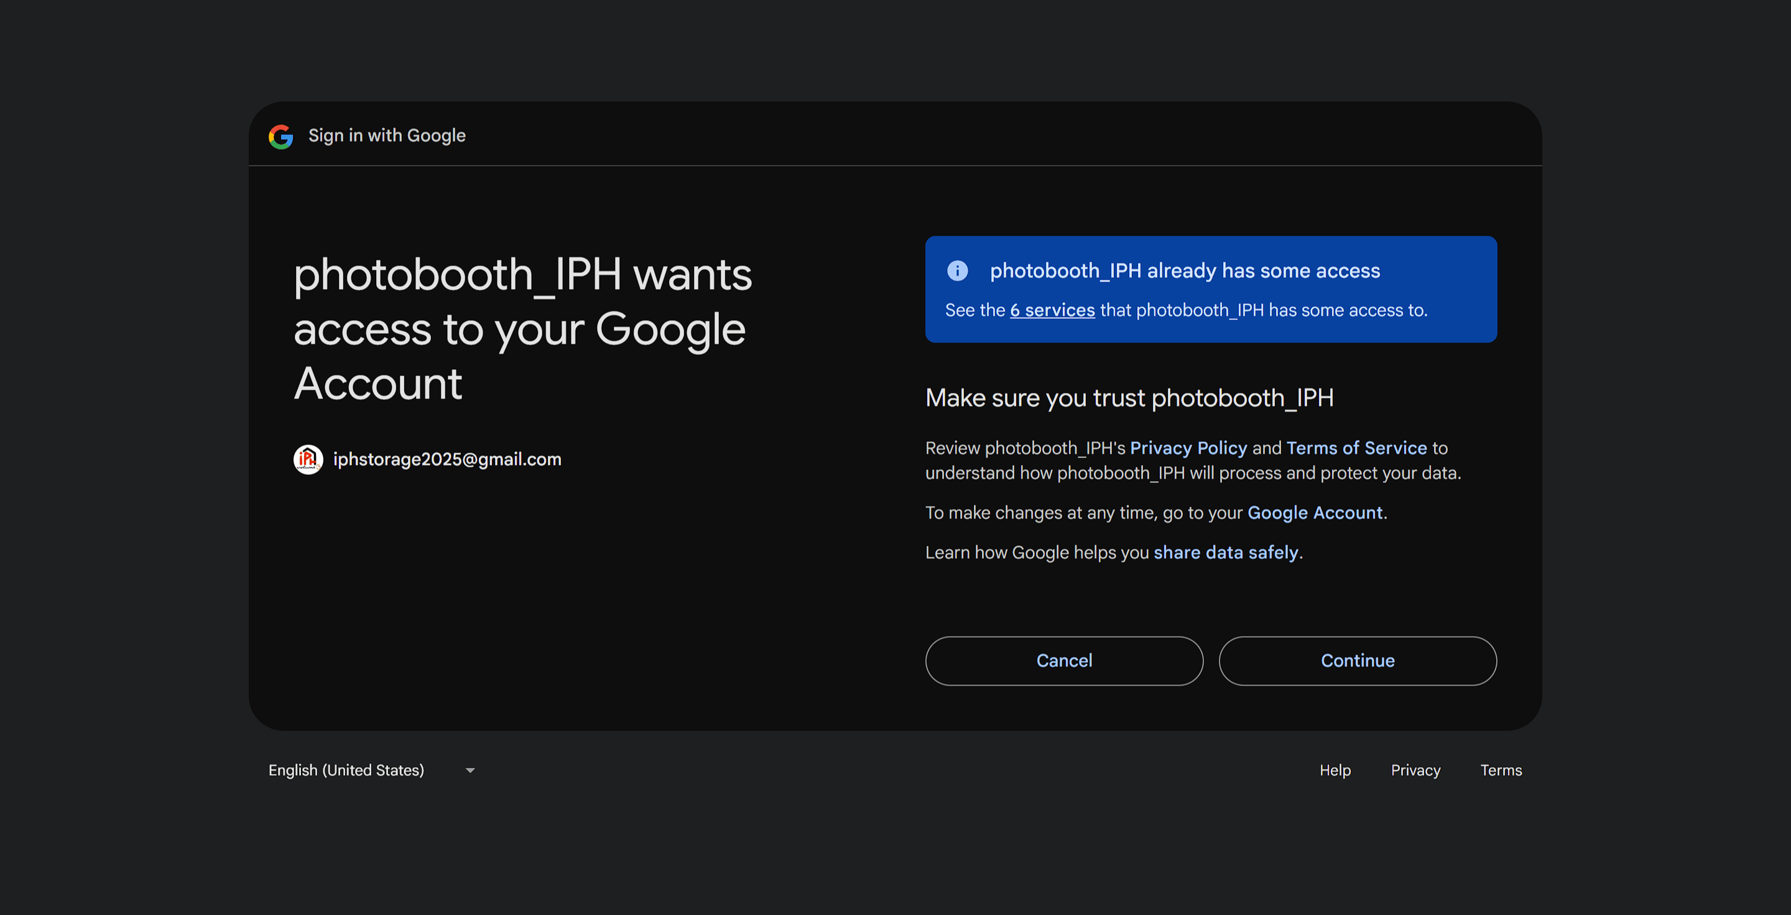Open the language dropdown arrow
Screen dimensions: 1791x915
(x=470, y=771)
